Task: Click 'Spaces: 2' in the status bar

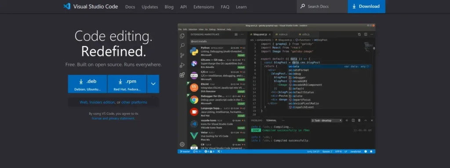Action: click(x=327, y=151)
